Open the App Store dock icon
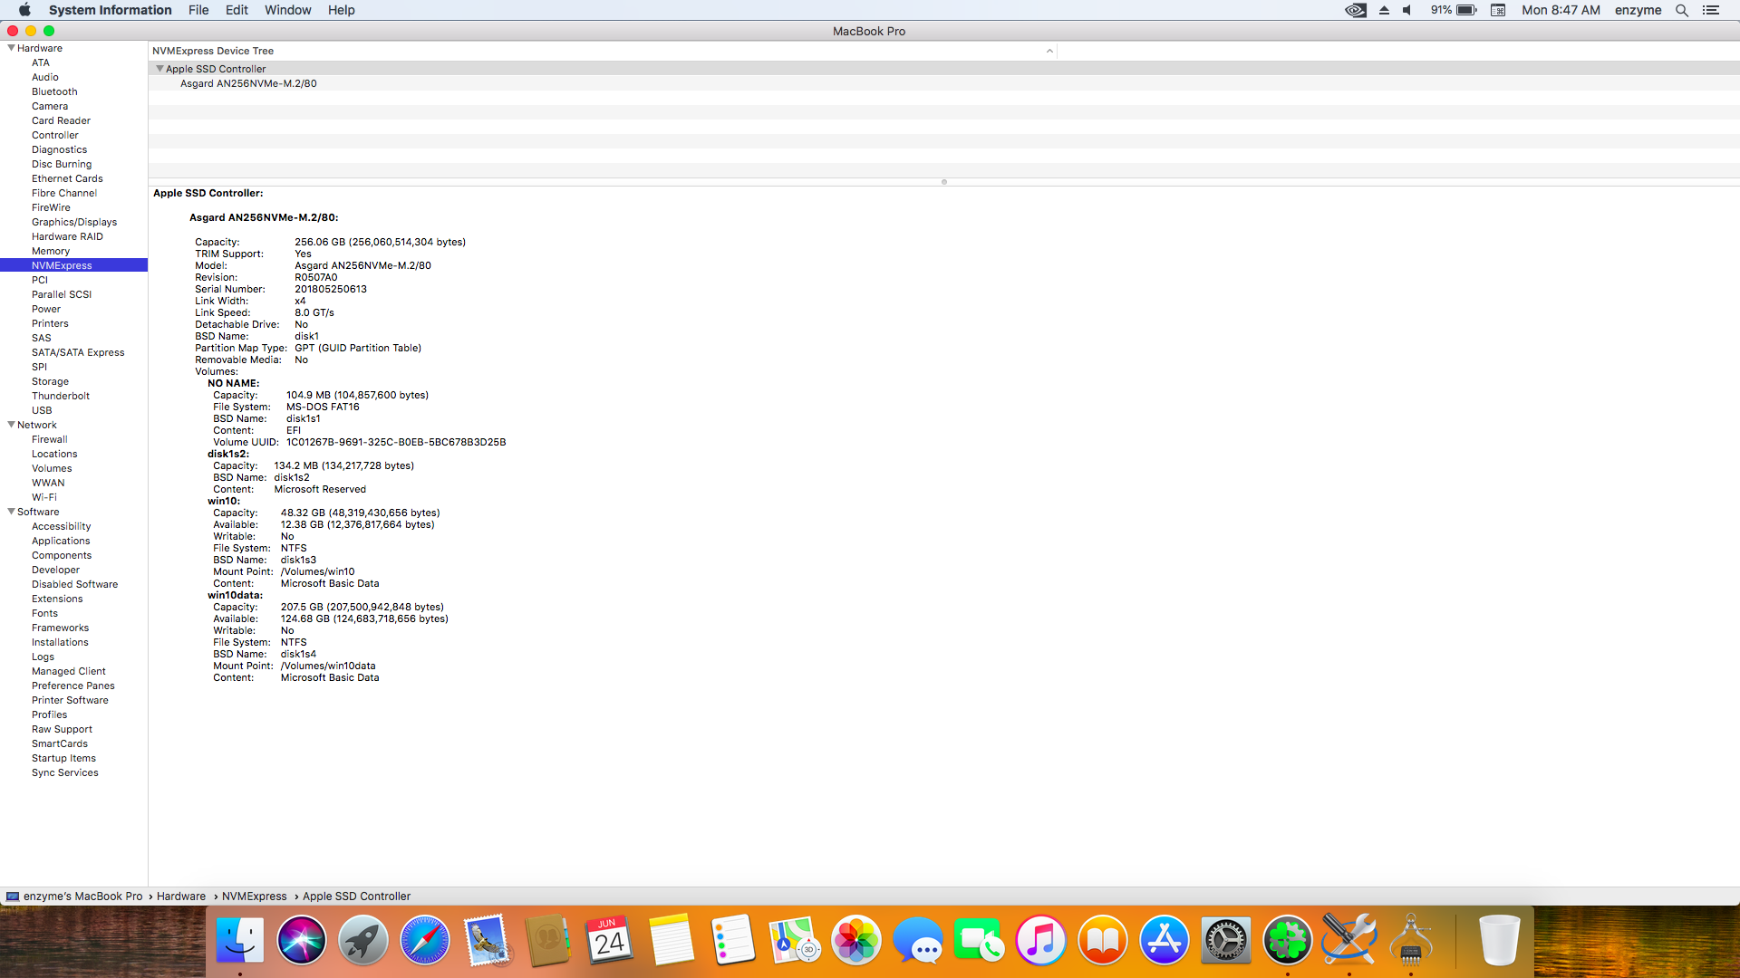 click(x=1165, y=941)
